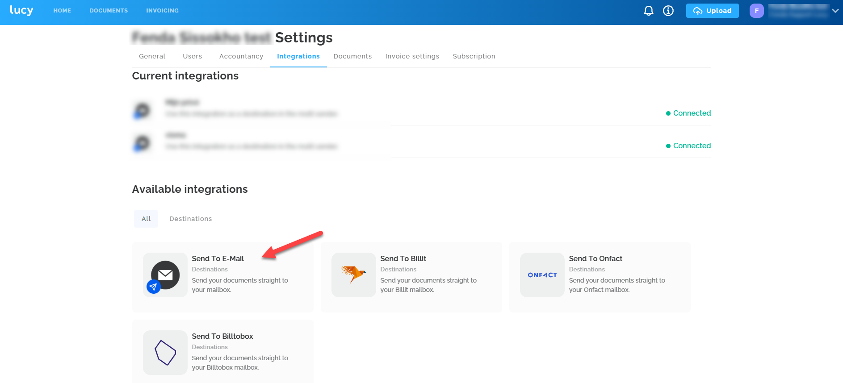The width and height of the screenshot is (843, 383).
Task: Select the Integrations settings tab
Action: (298, 56)
